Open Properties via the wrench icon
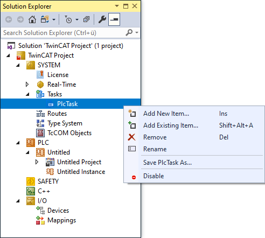 point(102,19)
